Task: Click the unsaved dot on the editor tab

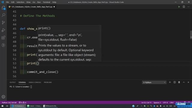Action: pos(54,7)
